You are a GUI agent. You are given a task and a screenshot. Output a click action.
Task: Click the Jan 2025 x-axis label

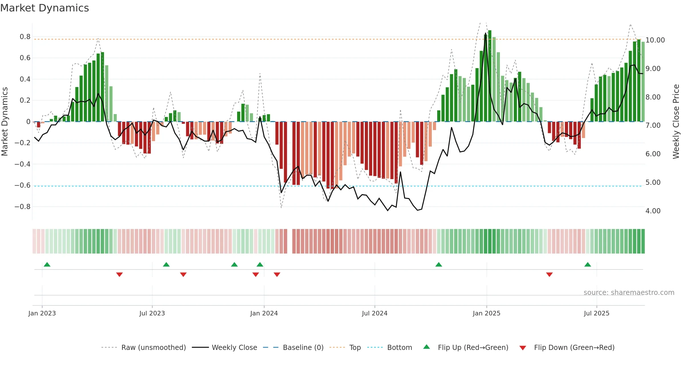[486, 313]
